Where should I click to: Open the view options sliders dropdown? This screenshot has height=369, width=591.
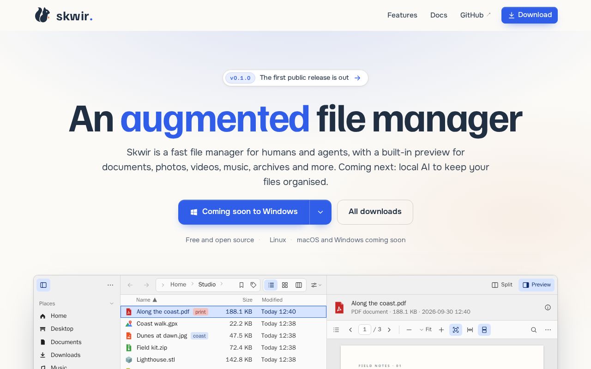(316, 285)
